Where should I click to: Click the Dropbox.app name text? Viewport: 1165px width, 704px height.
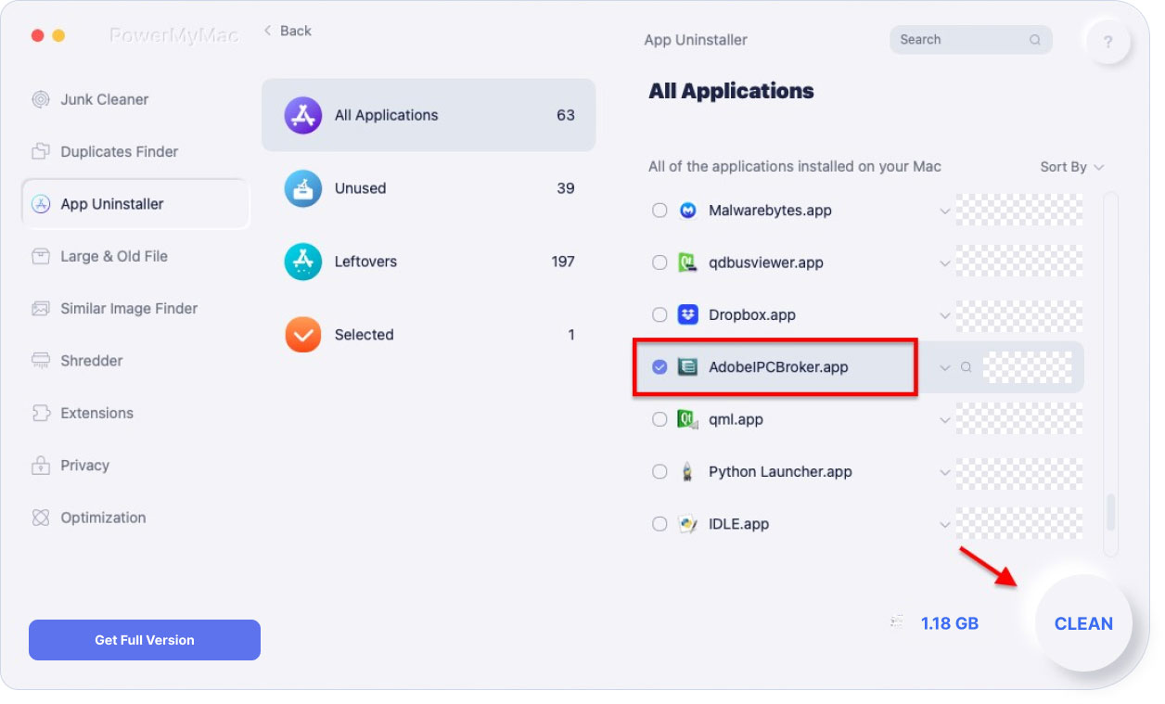[x=752, y=314]
